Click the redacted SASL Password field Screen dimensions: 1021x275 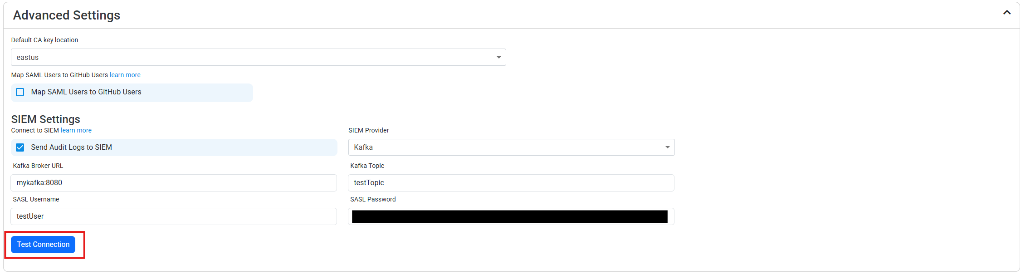click(x=511, y=216)
